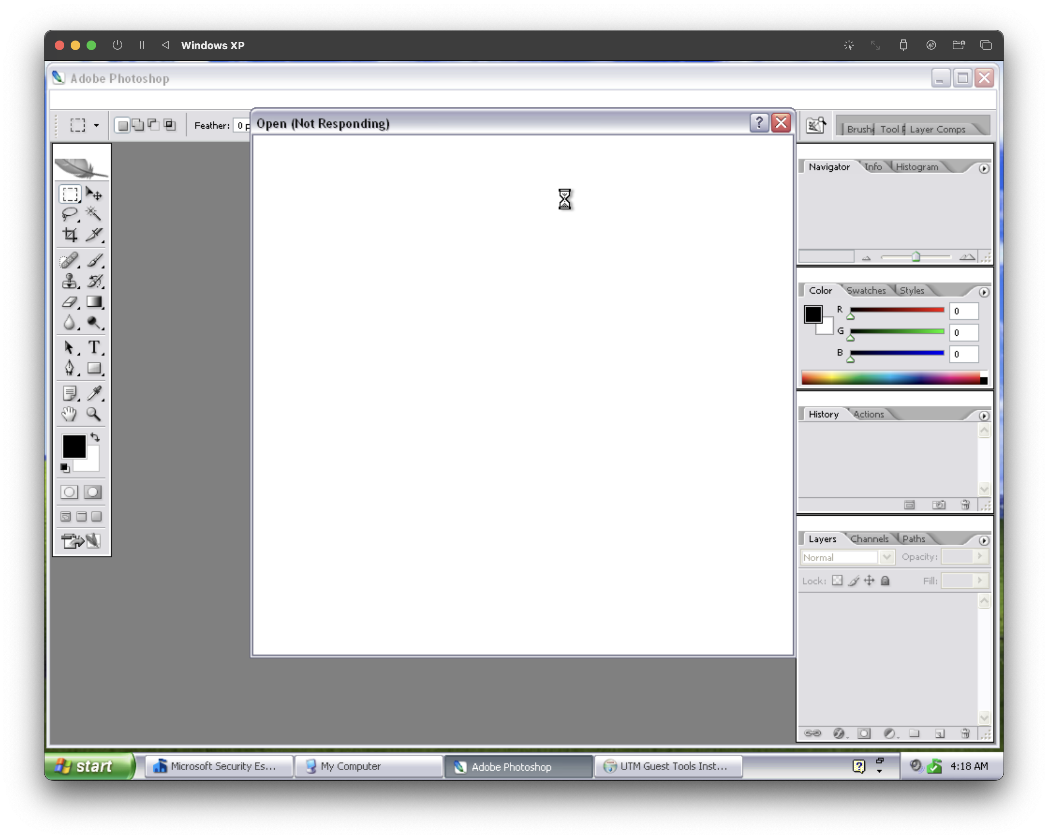Switch to My Computer taskbar window

click(x=369, y=766)
